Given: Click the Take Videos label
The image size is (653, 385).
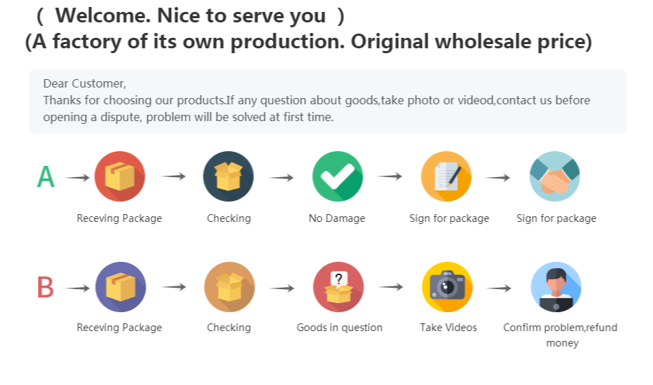Looking at the screenshot, I should pos(448,328).
